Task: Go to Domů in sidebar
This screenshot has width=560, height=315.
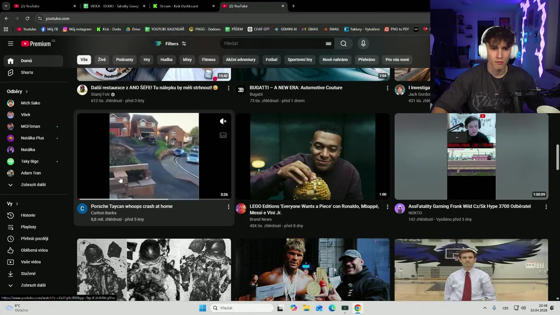Action: 33,61
